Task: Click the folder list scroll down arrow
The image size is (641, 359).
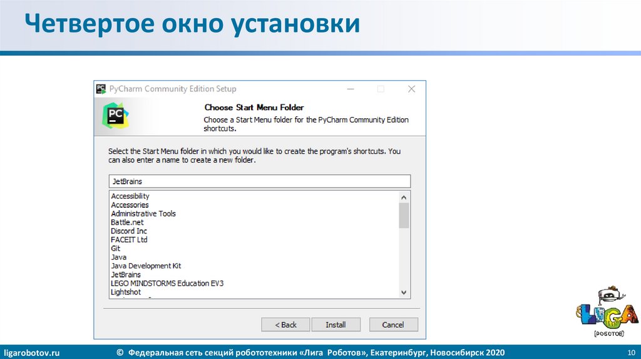Action: [404, 293]
